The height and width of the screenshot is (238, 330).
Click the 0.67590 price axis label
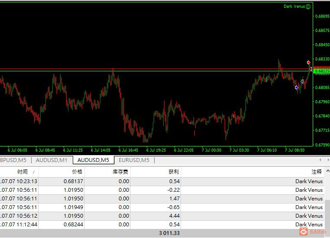pyautogui.click(x=322, y=145)
